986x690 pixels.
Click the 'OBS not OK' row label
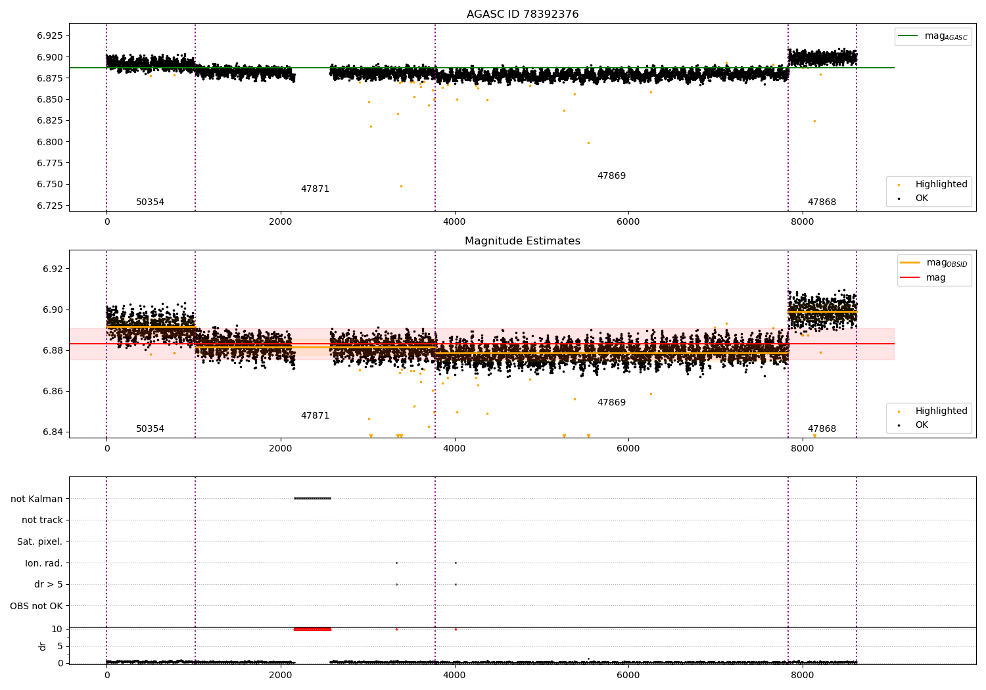pos(37,606)
